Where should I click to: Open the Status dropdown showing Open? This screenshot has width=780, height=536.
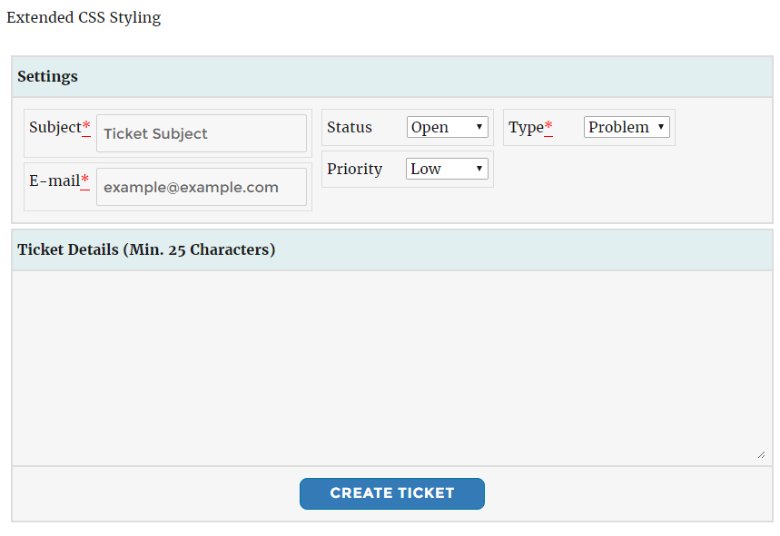pos(447,127)
